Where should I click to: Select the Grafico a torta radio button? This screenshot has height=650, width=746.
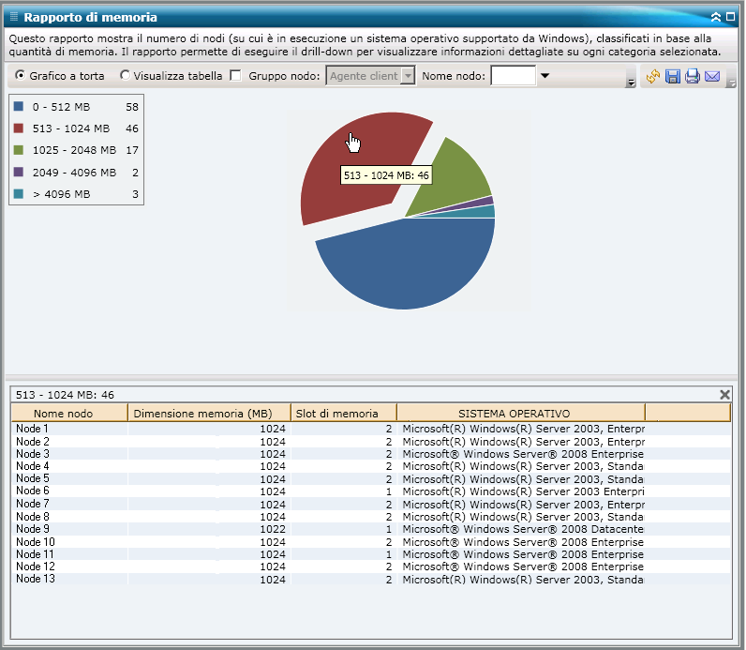point(21,76)
